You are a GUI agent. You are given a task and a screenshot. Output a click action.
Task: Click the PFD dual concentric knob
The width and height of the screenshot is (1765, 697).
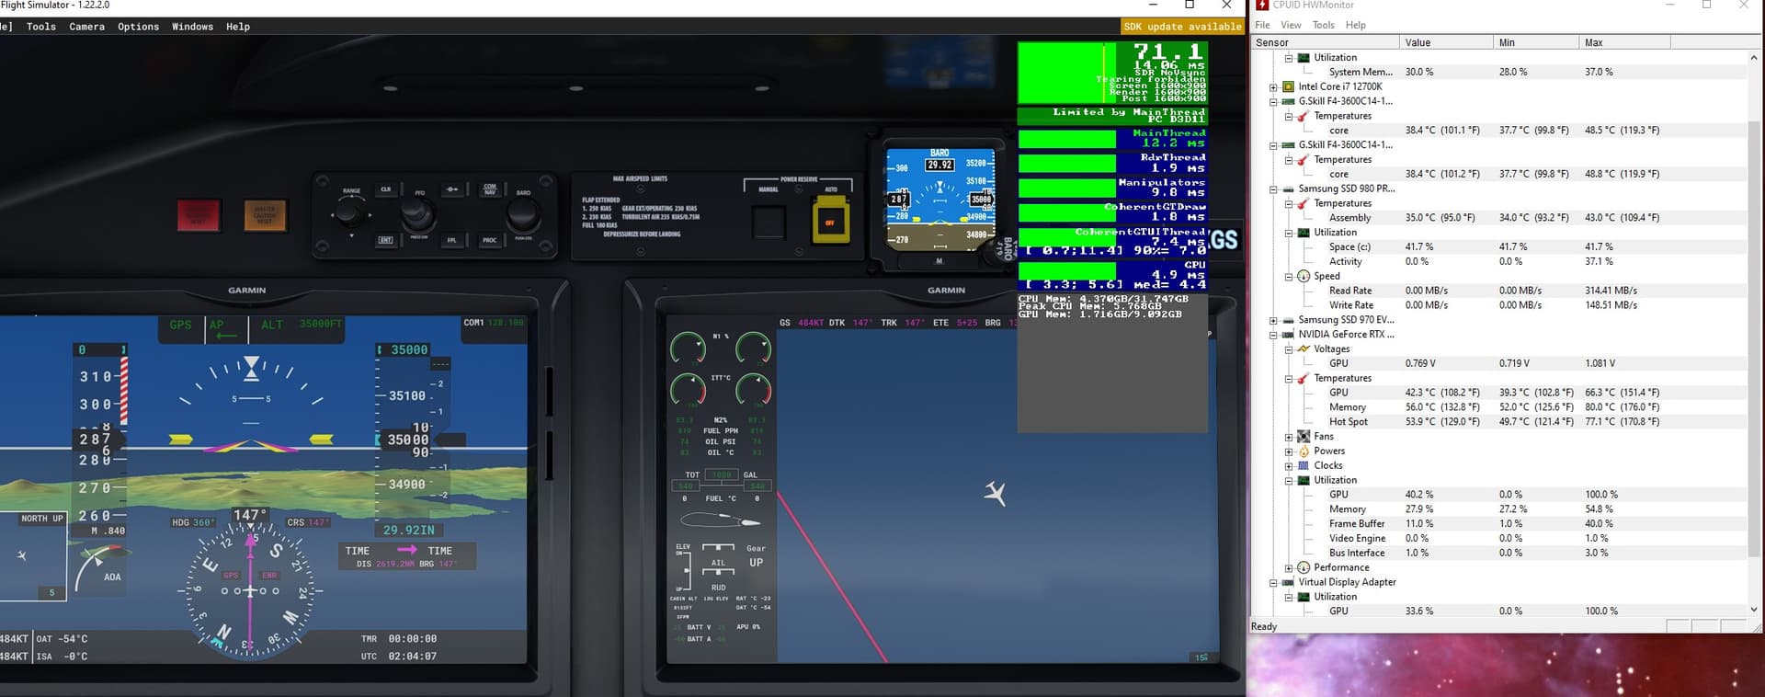point(418,214)
